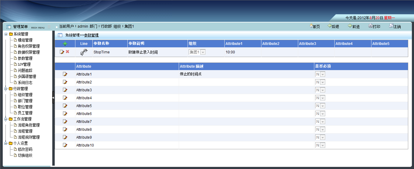
Task: Click edit pencil for Attribute1
Action: click(65, 74)
